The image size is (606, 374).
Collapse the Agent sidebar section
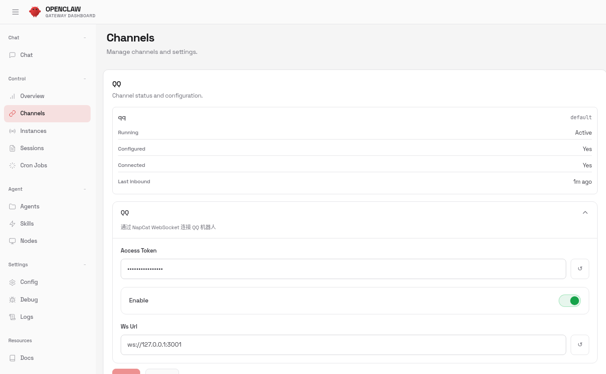tap(85, 189)
